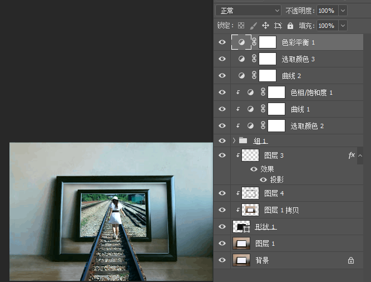This screenshot has width=371, height=282.
Task: Click clipping arrow icon on 图层 1 拷贝
Action: point(238,210)
